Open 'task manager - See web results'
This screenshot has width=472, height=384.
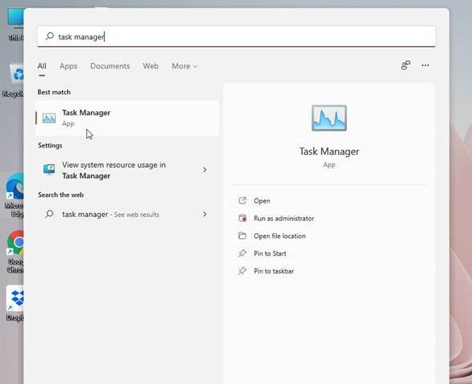coord(127,215)
